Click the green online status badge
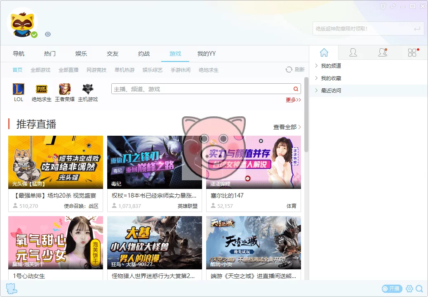This screenshot has height=297, width=428. point(34,35)
